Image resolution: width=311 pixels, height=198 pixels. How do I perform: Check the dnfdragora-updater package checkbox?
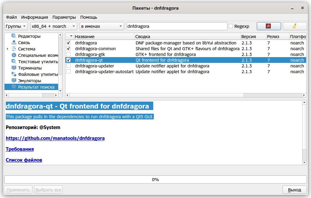coord(68,66)
